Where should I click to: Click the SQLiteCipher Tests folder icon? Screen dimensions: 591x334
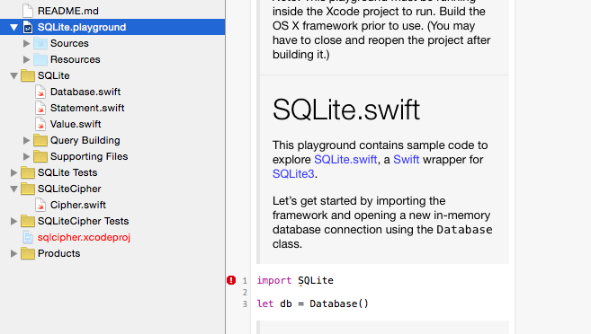(28, 221)
